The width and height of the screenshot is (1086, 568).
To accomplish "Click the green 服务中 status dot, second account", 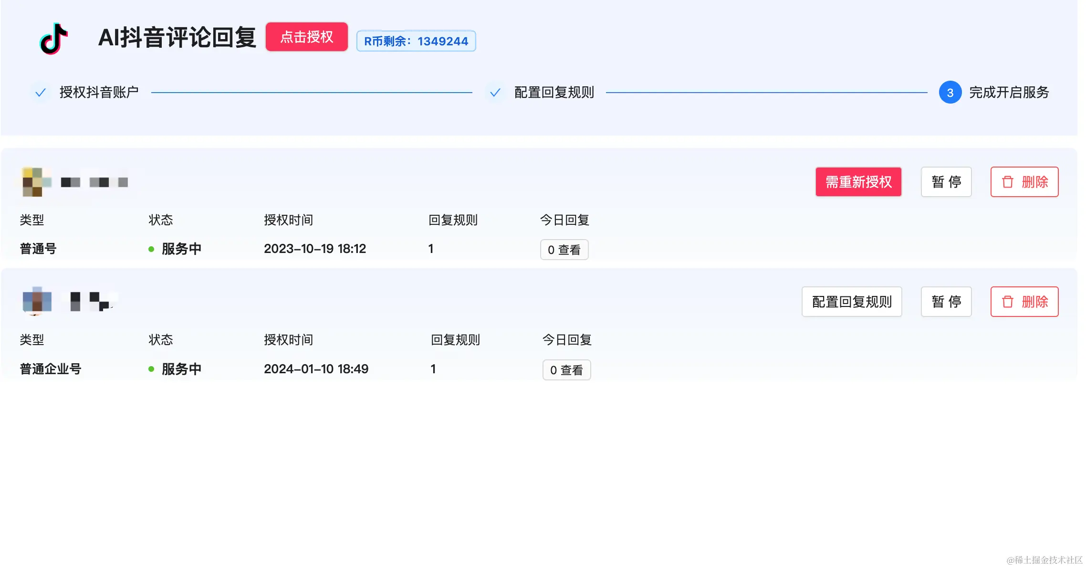I will coord(151,369).
